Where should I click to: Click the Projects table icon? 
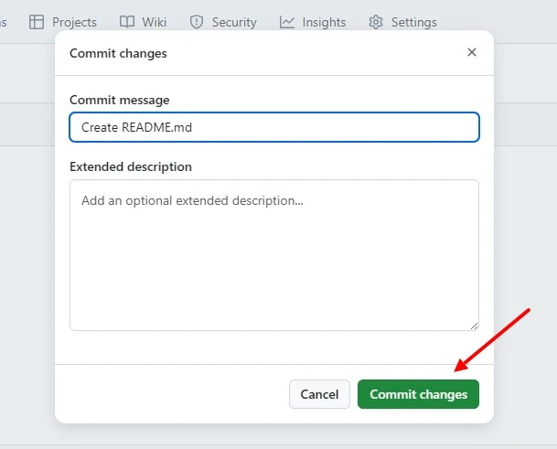point(37,22)
